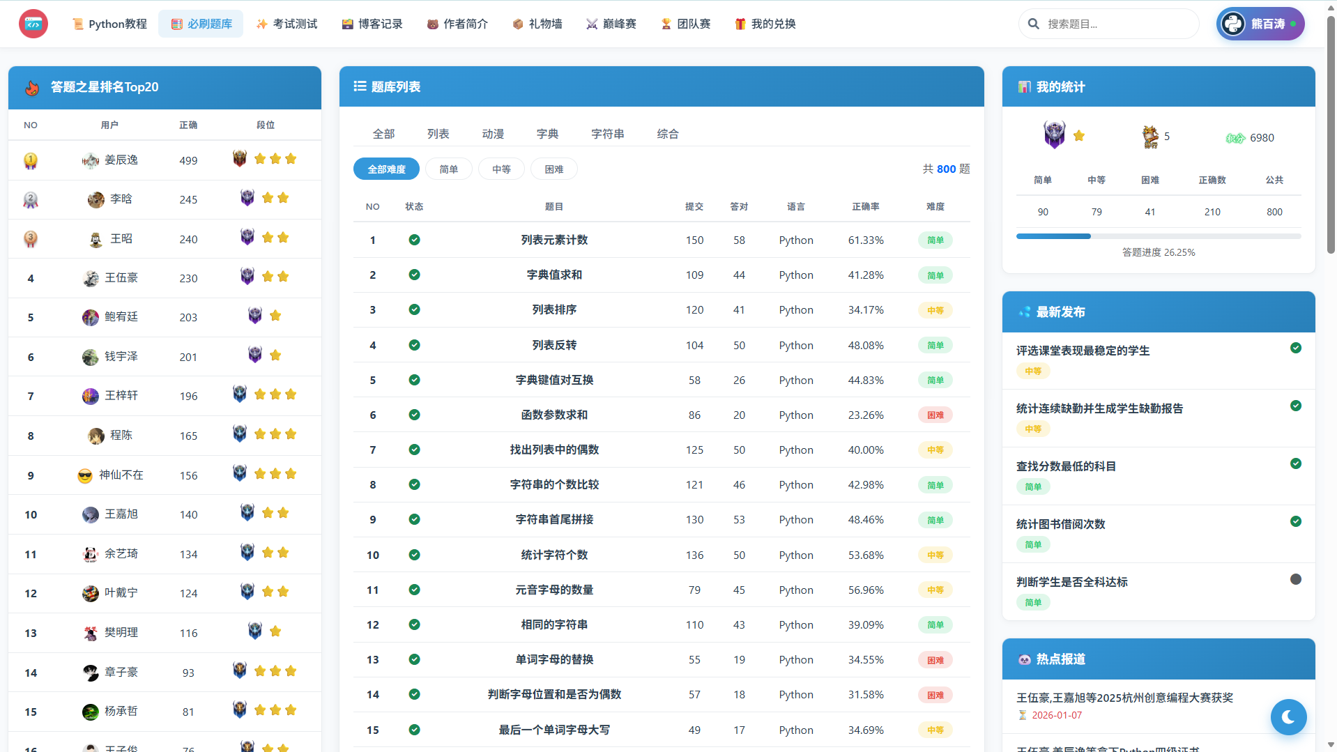Click the gray status dot for 判断学生是否全科达标
The height and width of the screenshot is (752, 1337).
[x=1295, y=579]
